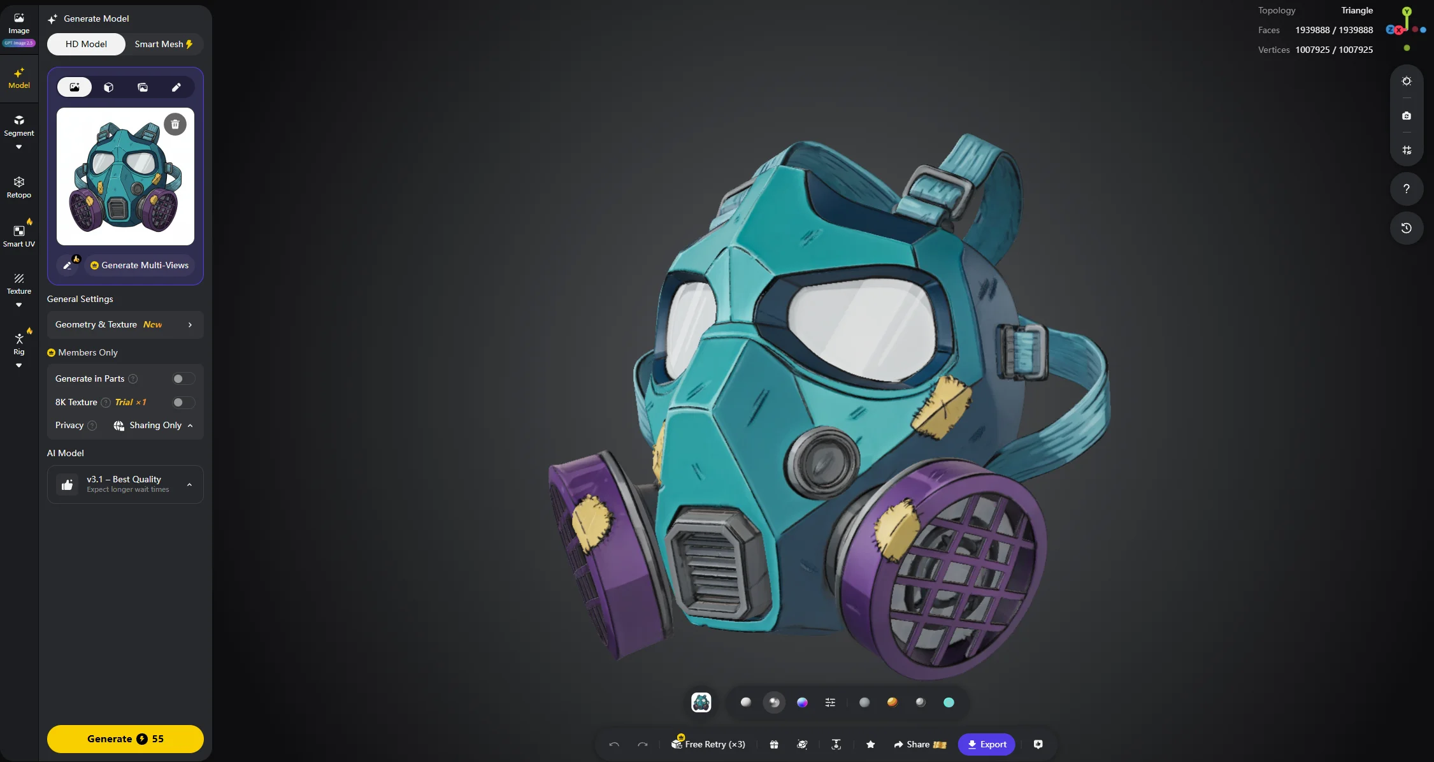Open the Model section in sidebar

click(19, 78)
